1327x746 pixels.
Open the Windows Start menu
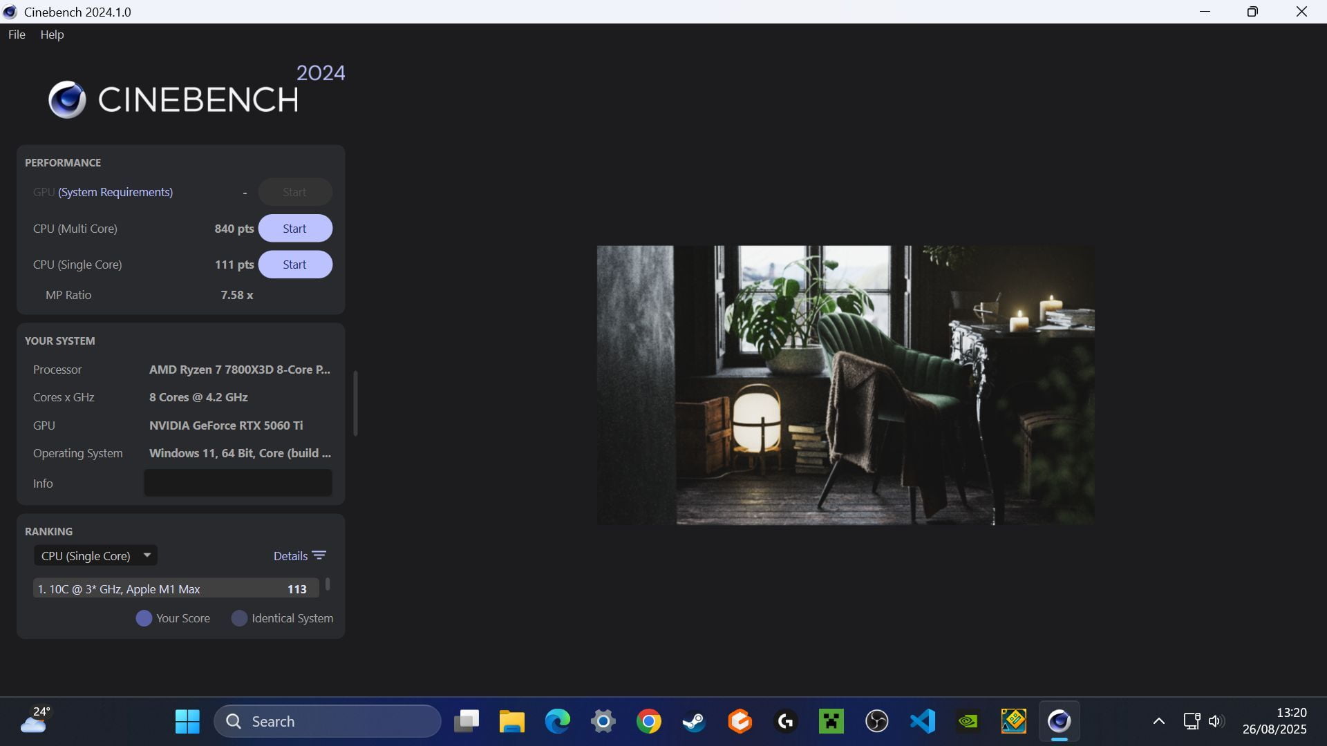(x=187, y=721)
